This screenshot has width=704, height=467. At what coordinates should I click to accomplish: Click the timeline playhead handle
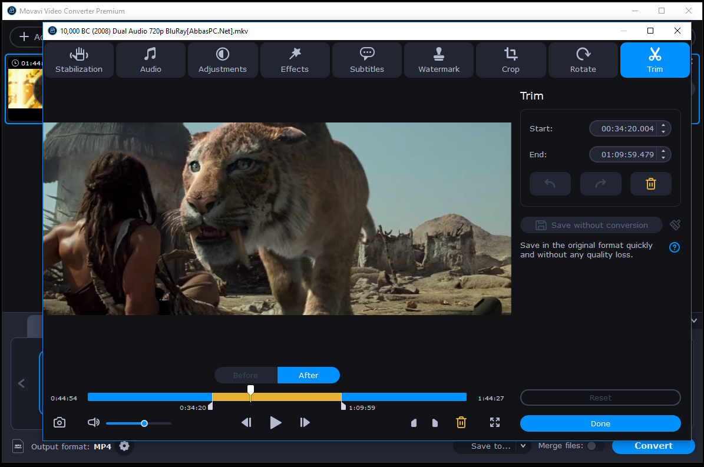[250, 389]
